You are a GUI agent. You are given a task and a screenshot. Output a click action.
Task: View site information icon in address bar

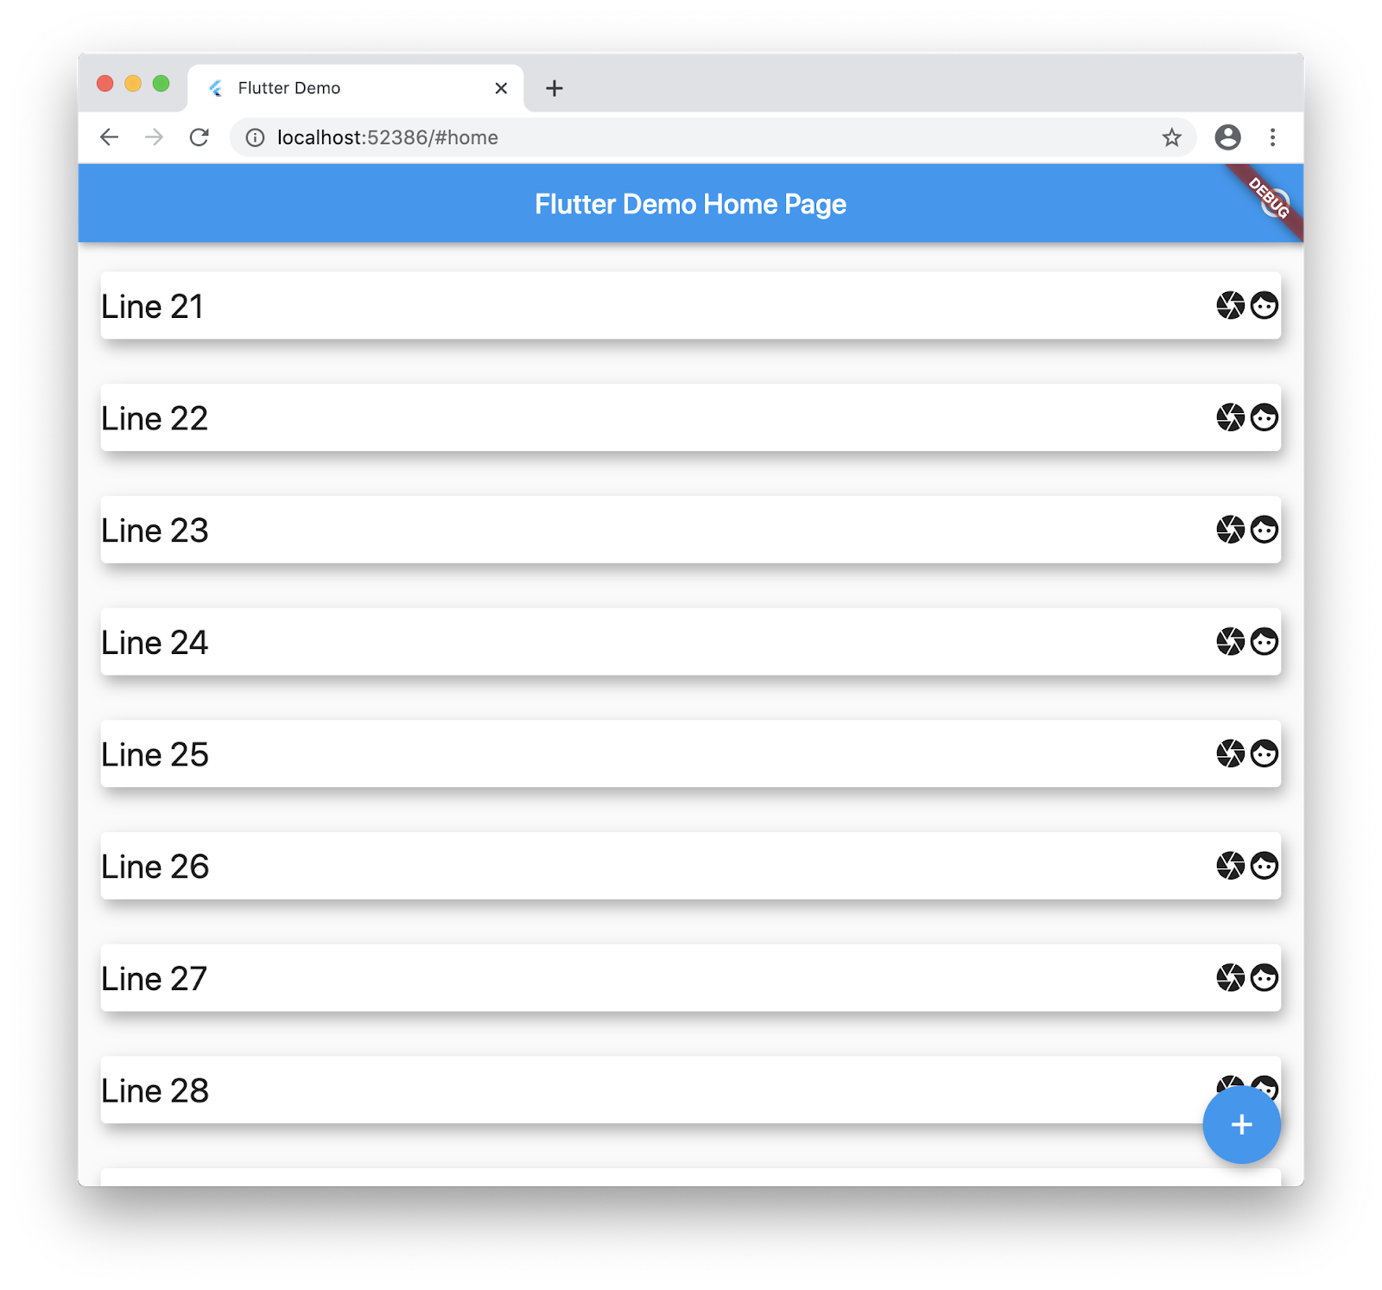pos(255,137)
